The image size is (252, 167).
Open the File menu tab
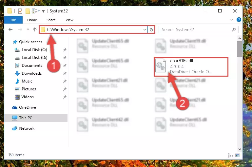(13, 20)
